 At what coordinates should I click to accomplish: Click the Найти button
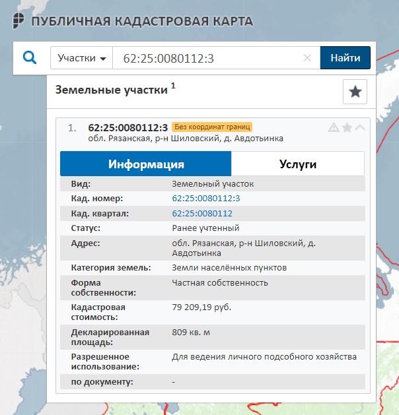click(345, 57)
